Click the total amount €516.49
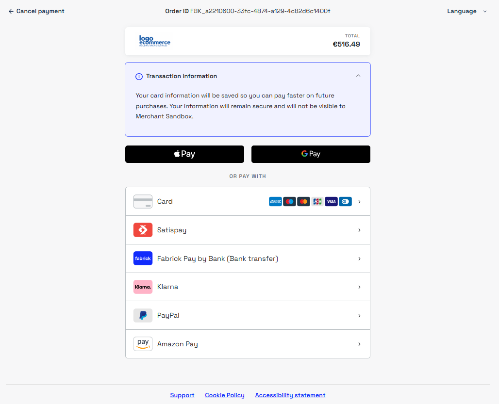 coord(346,44)
